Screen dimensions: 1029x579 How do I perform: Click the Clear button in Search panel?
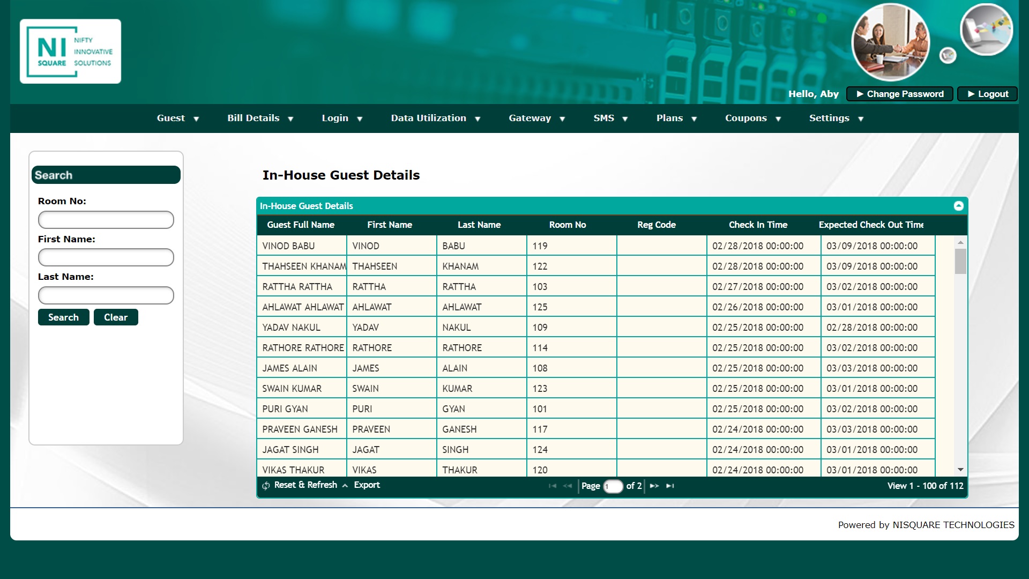tap(116, 317)
